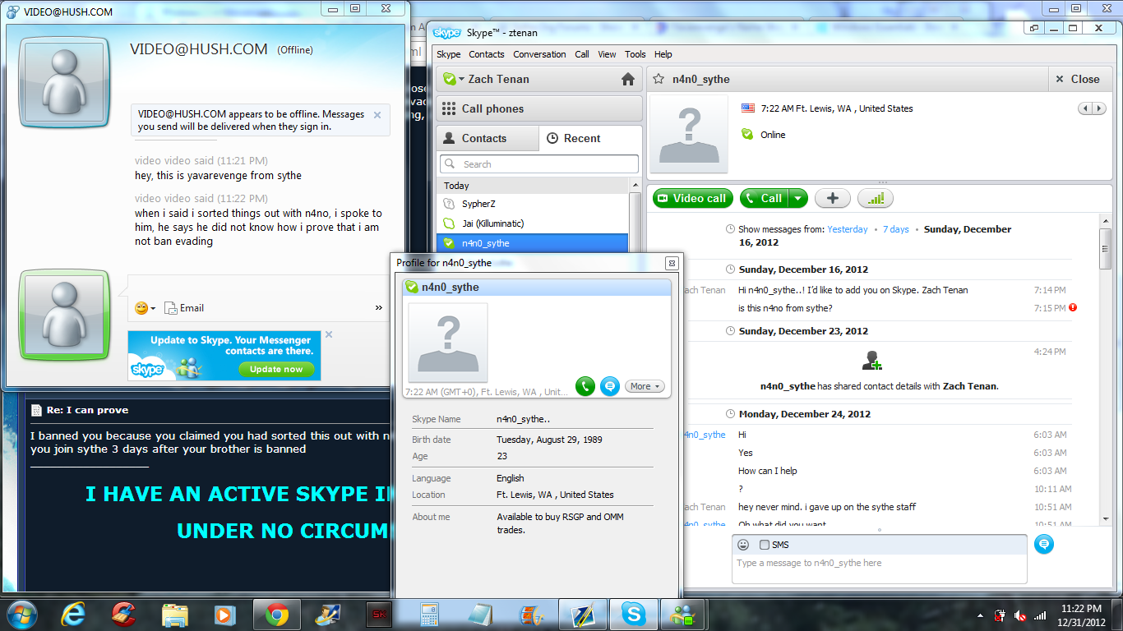Send message with blue bubble button
This screenshot has width=1123, height=631.
point(1043,544)
